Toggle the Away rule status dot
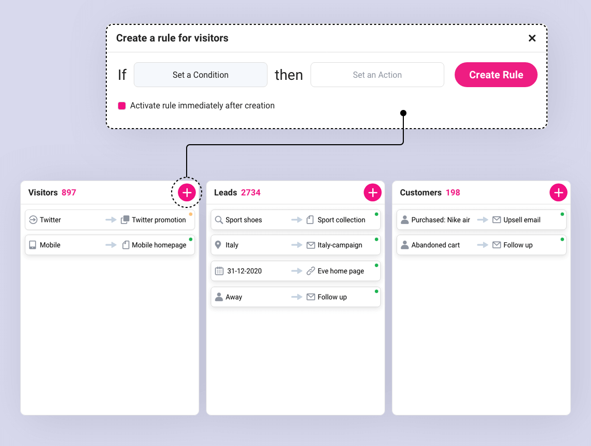Screen dimensions: 591x446 pos(376,291)
